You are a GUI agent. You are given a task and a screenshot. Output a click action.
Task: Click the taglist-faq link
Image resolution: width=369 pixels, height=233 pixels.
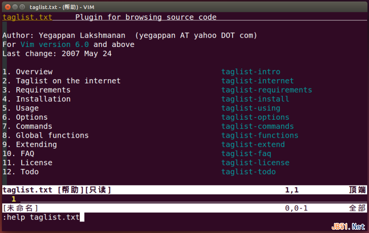coord(246,154)
